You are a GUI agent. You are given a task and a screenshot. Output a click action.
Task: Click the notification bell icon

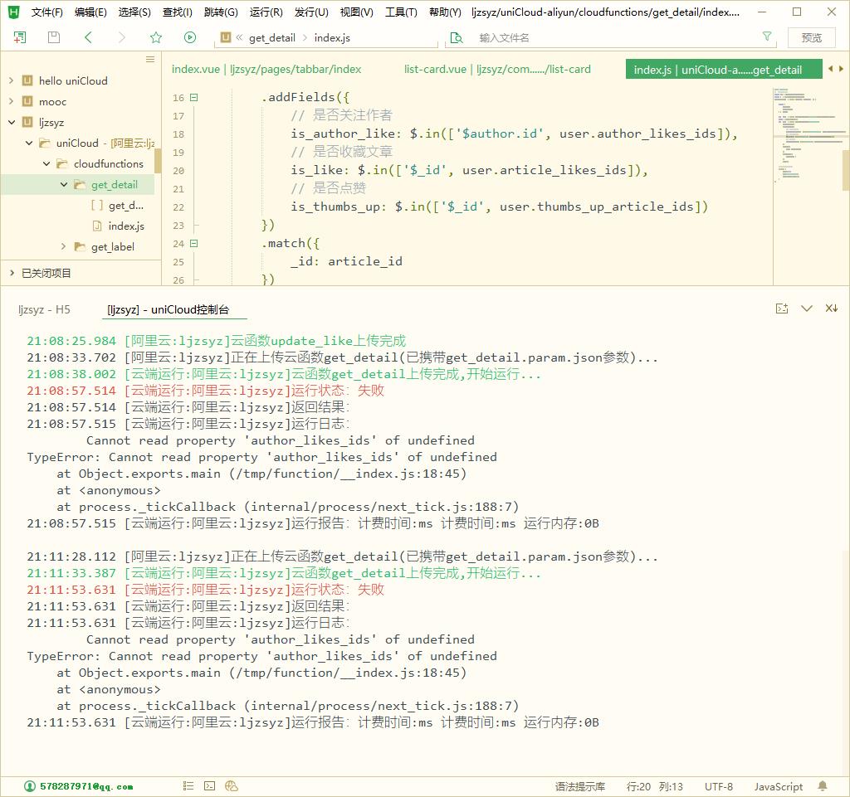click(823, 786)
